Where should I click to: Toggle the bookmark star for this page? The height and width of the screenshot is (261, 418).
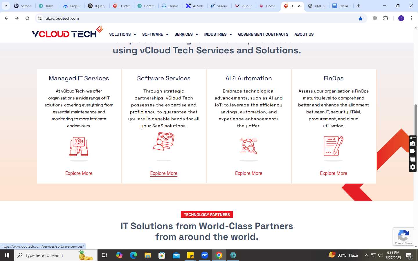click(361, 18)
